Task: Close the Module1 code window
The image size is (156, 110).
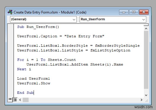Action: (x=144, y=12)
